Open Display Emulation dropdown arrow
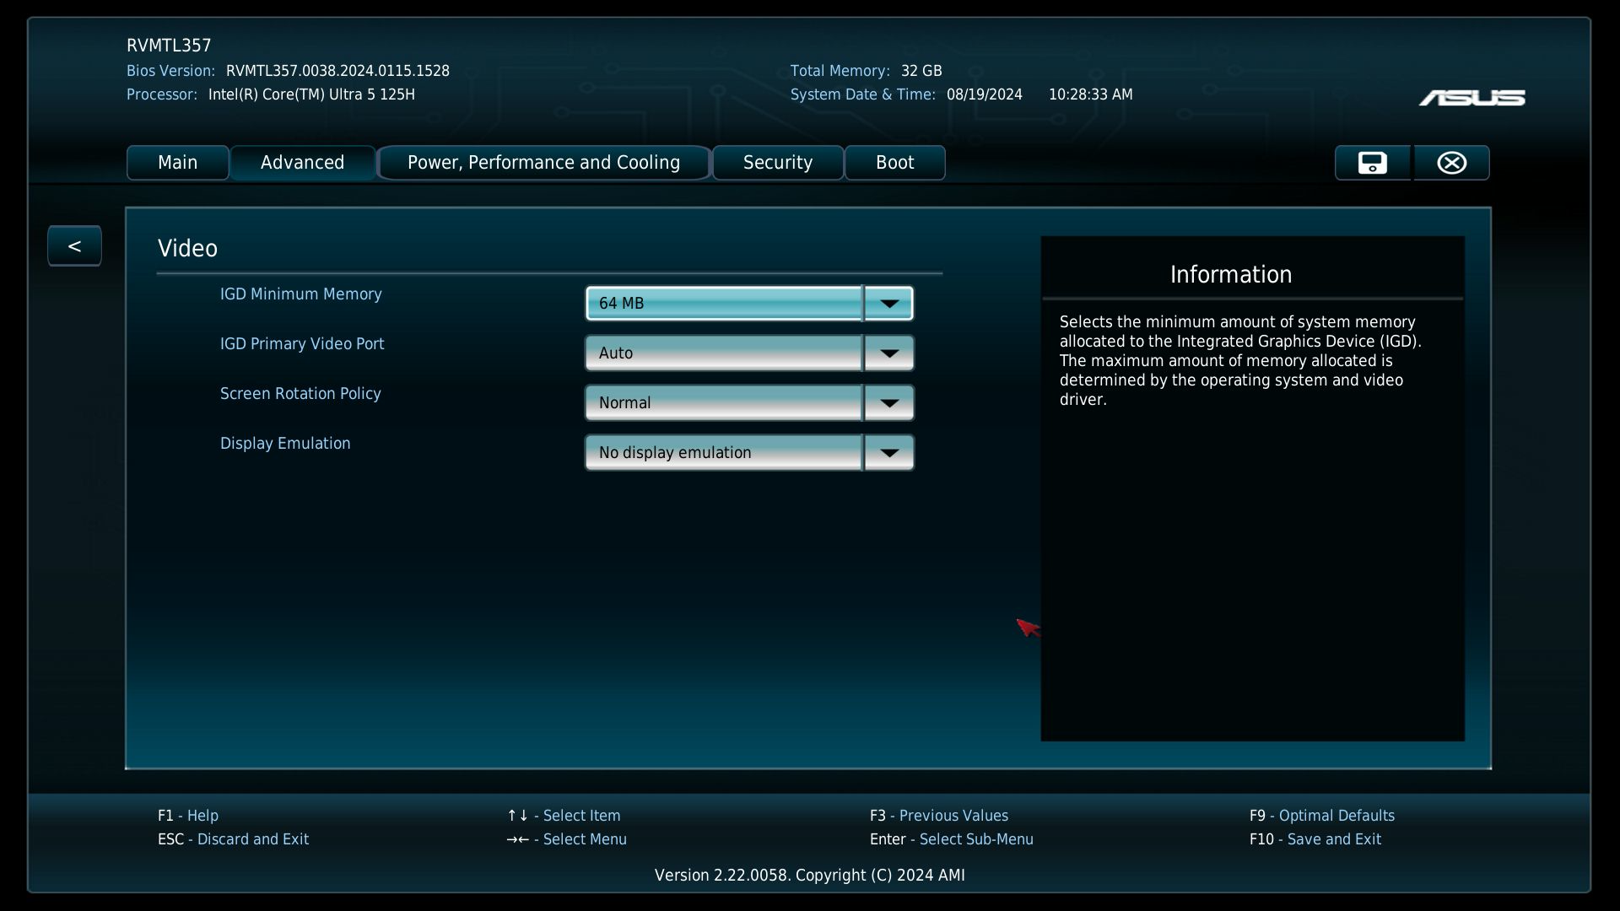Viewport: 1620px width, 911px height. pos(888,453)
